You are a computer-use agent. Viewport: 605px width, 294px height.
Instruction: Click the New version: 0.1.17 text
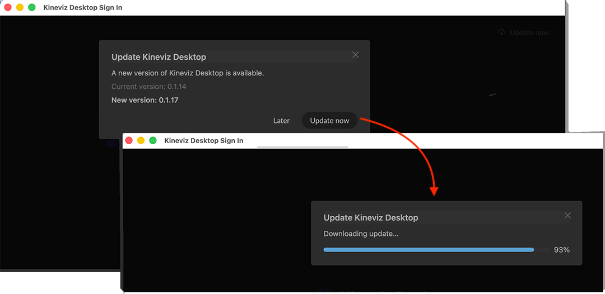[145, 101]
